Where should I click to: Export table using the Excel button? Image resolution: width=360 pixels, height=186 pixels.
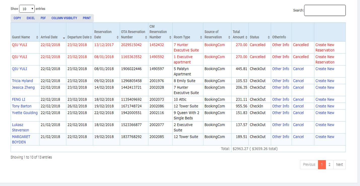click(x=31, y=18)
